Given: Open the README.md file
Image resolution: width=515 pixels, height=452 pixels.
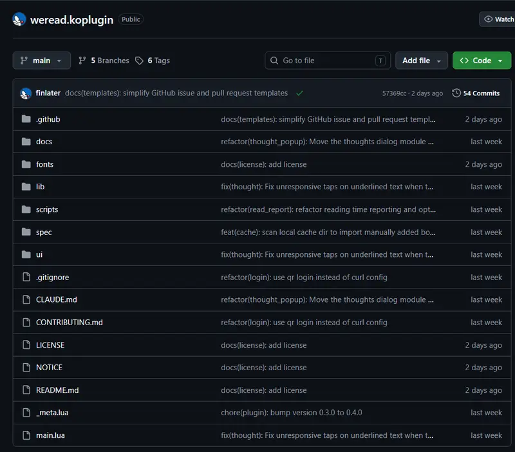Looking at the screenshot, I should click(57, 390).
